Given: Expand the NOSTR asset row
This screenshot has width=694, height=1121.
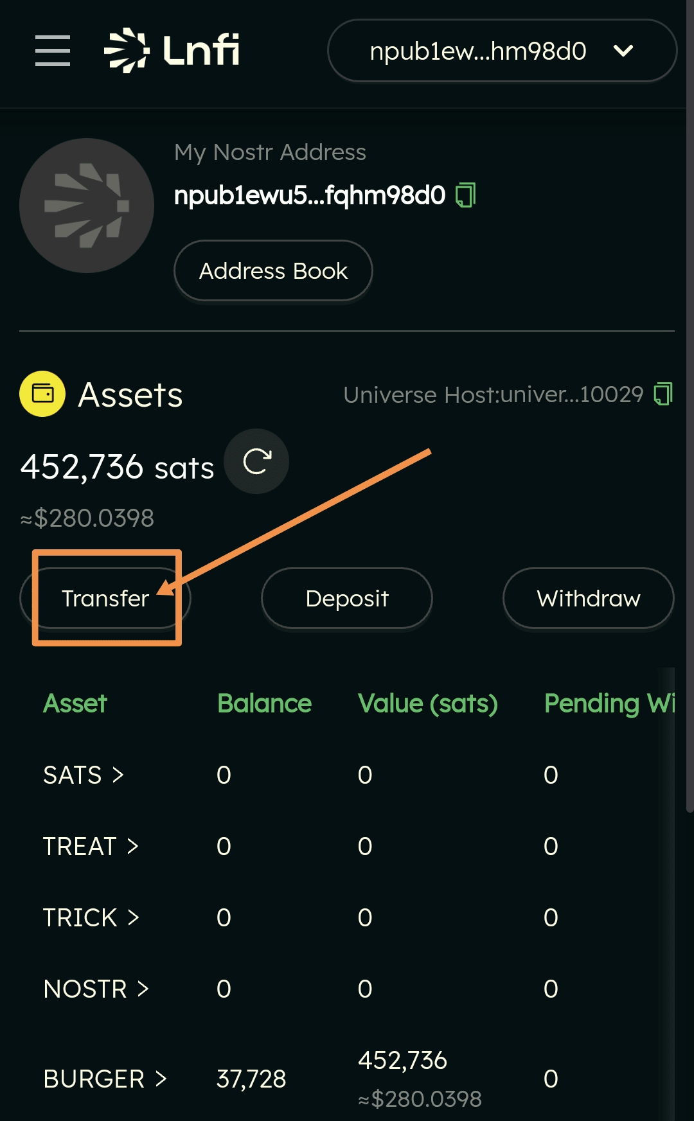Looking at the screenshot, I should coord(96,989).
